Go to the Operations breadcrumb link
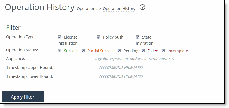The image size is (229, 108). pyautogui.click(x=87, y=9)
